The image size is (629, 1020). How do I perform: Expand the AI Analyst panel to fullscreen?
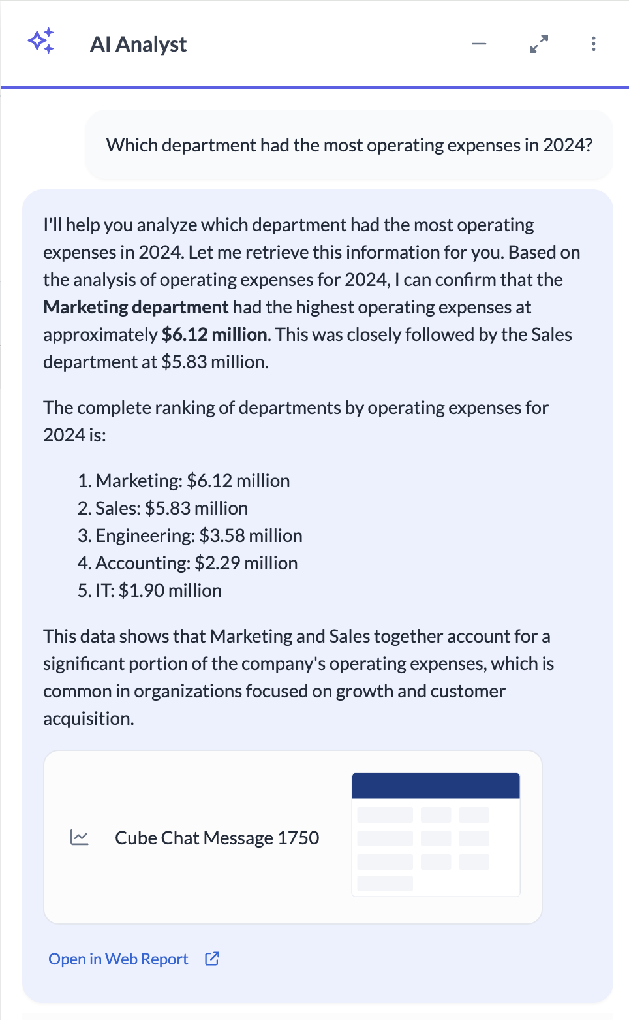pos(538,44)
